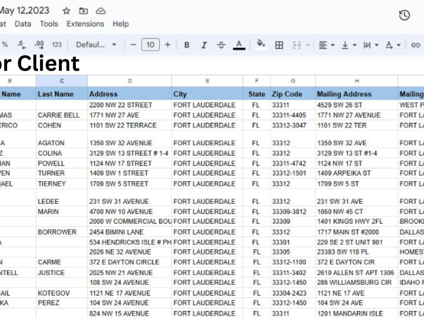This screenshot has height=318, width=424.
Task: Select cell 286 WILLIAMSBURG CIR
Action: point(357,282)
